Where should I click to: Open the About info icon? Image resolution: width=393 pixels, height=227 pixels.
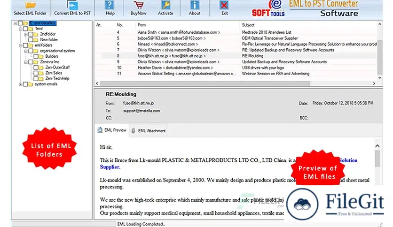(195, 5)
